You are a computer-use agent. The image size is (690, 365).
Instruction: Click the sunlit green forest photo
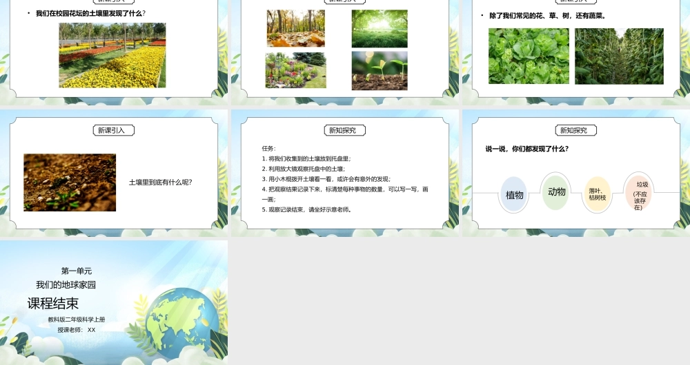tap(379, 28)
